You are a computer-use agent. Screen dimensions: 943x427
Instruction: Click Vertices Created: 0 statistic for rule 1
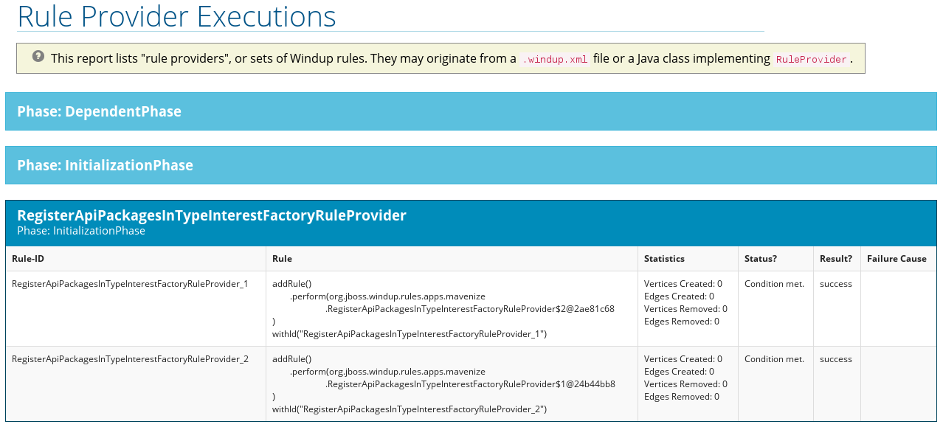[x=683, y=283]
